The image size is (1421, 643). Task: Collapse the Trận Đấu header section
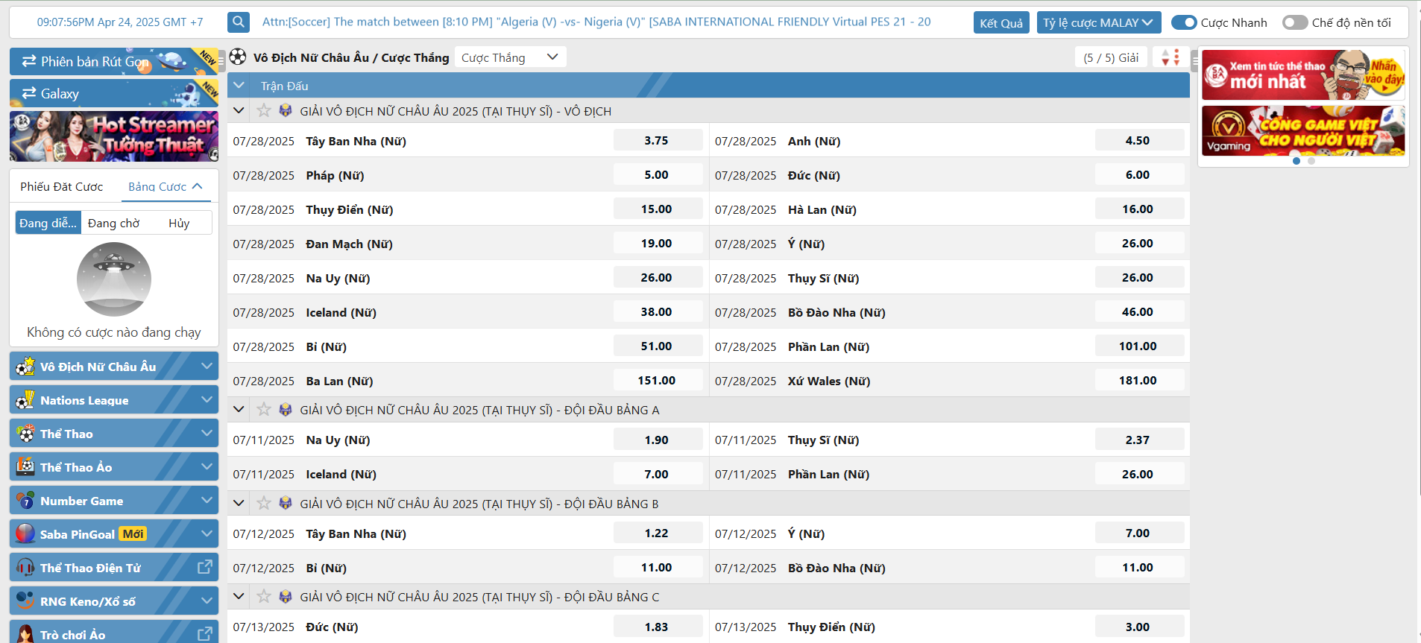tap(239, 85)
